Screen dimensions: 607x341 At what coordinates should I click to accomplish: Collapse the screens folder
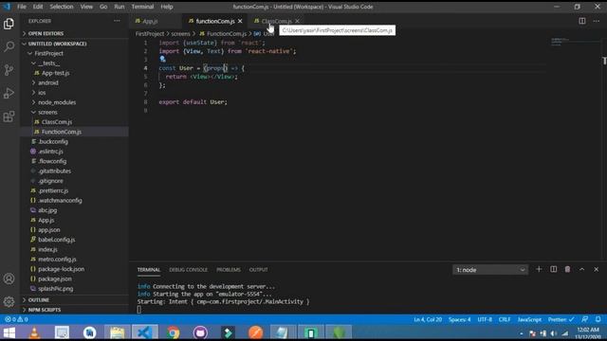(x=47, y=112)
